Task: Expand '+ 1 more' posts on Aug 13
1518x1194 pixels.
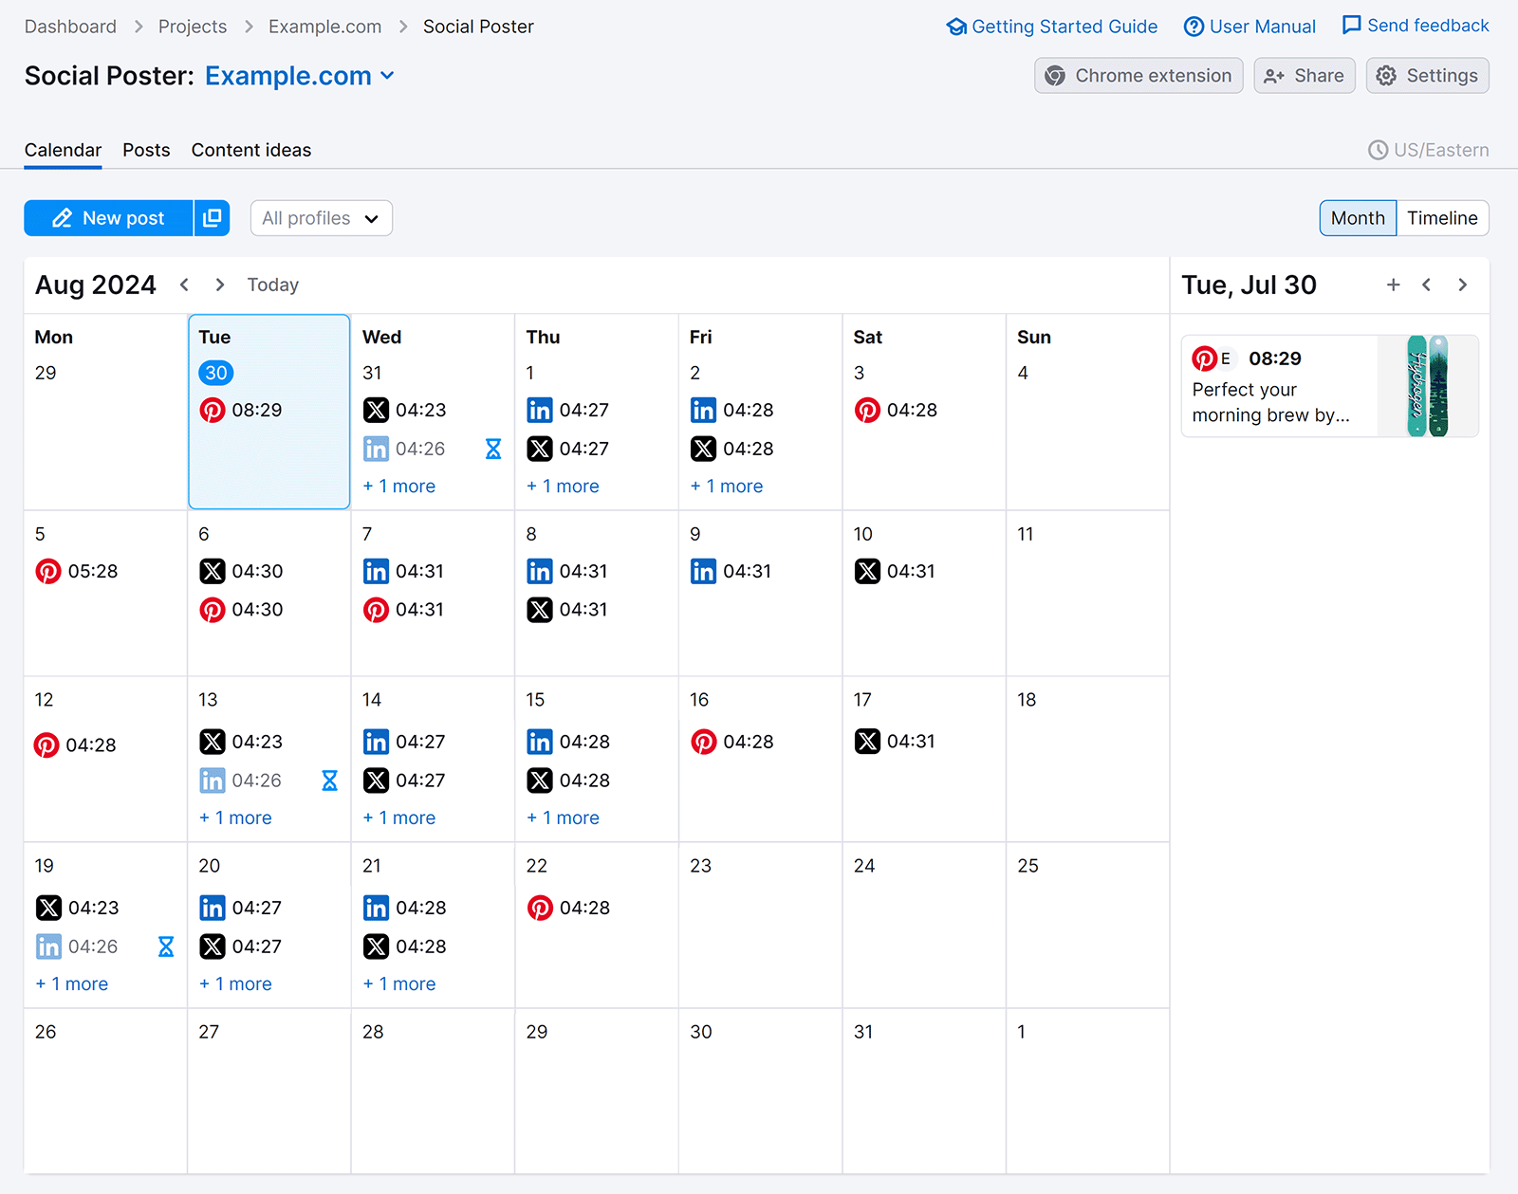Action: point(235,817)
